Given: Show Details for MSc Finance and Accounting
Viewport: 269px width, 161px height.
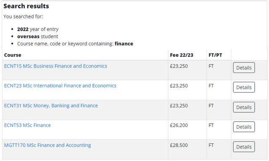Looking at the screenshot, I should pos(244,147).
